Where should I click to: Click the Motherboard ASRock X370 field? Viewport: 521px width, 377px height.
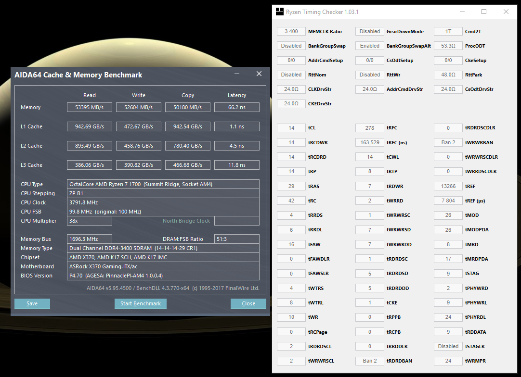pyautogui.click(x=163, y=266)
